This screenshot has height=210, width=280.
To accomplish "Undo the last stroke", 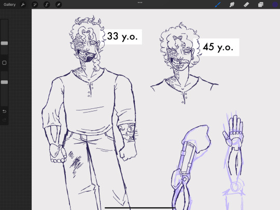I will (x=4, y=111).
